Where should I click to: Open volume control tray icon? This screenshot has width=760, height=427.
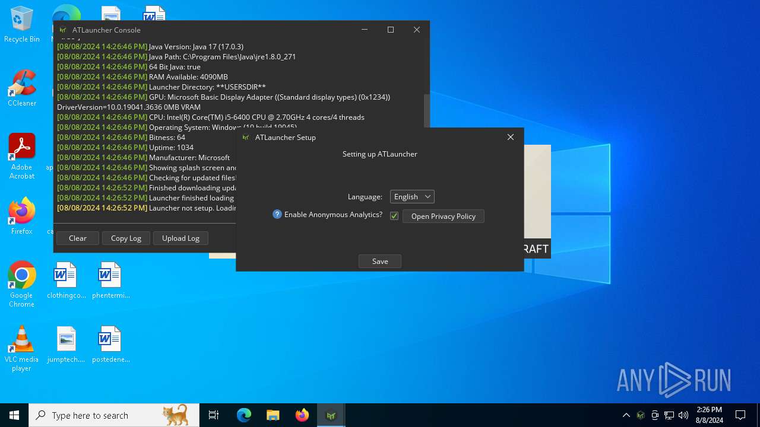[x=683, y=415]
